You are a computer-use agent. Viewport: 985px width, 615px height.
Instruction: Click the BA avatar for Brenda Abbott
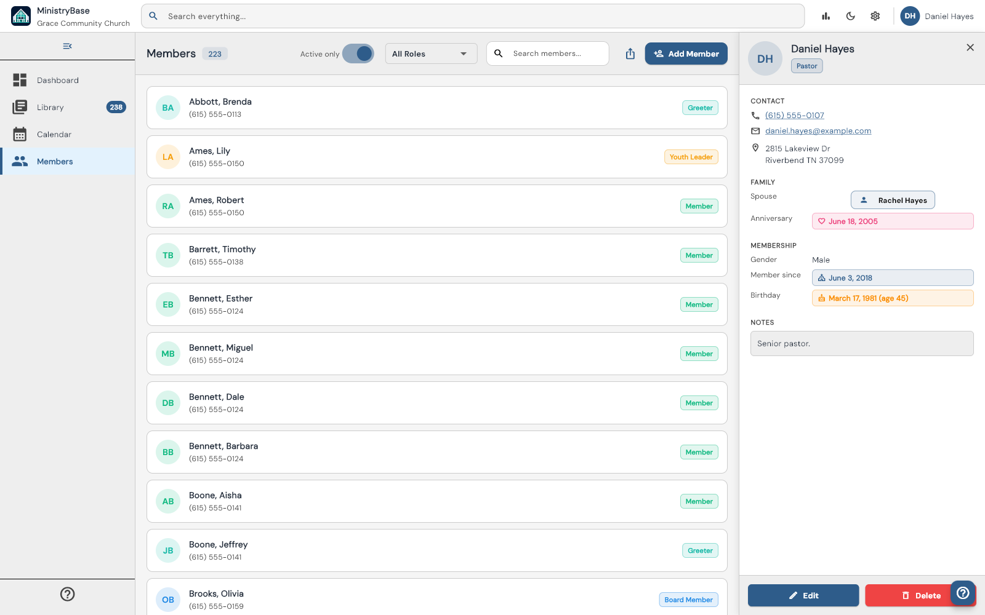tap(168, 108)
